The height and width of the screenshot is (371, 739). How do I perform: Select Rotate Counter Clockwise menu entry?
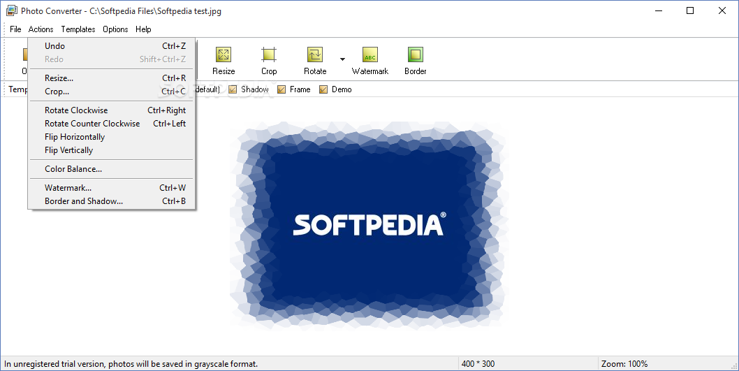(x=112, y=124)
